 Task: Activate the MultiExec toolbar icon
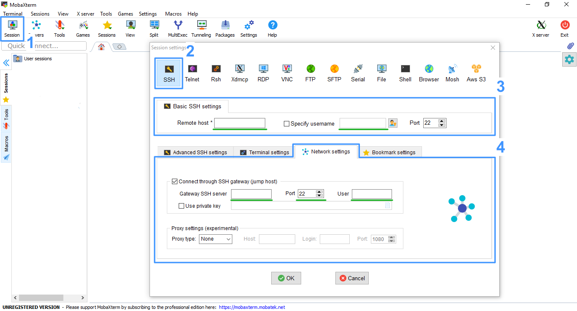(x=178, y=29)
